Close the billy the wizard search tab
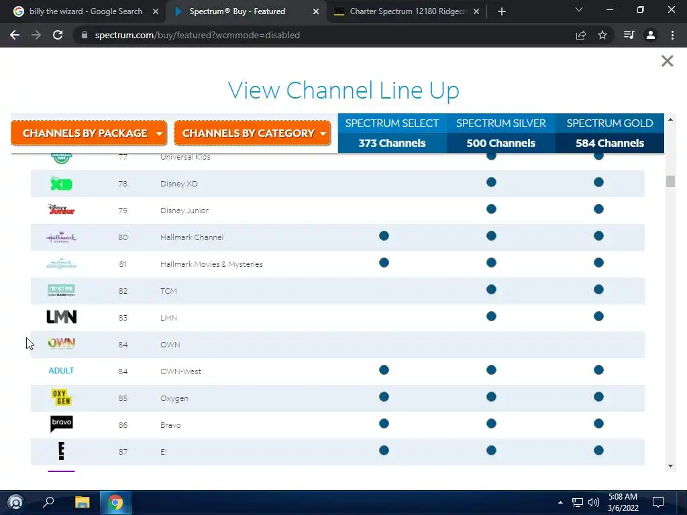 coord(156,12)
